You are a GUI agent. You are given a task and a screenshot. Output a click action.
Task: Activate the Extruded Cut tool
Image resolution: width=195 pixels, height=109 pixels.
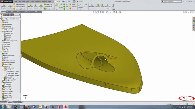[x=30, y=6]
